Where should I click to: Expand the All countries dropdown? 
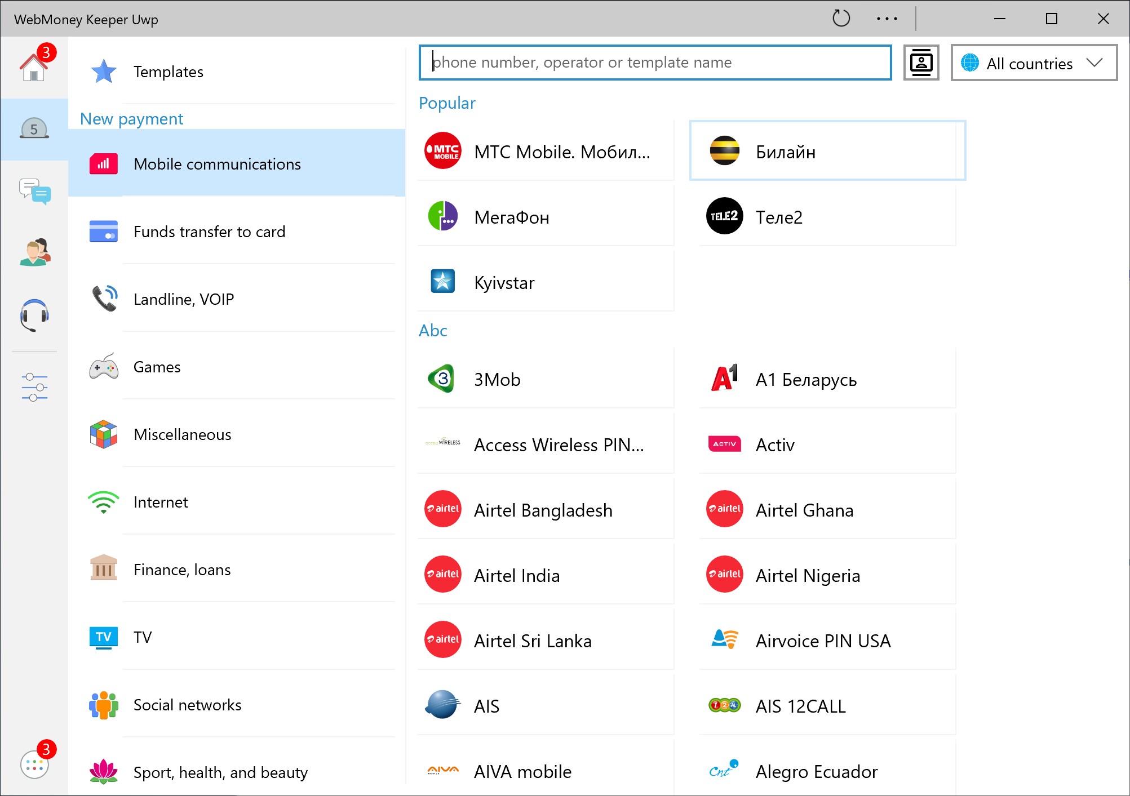click(1034, 63)
